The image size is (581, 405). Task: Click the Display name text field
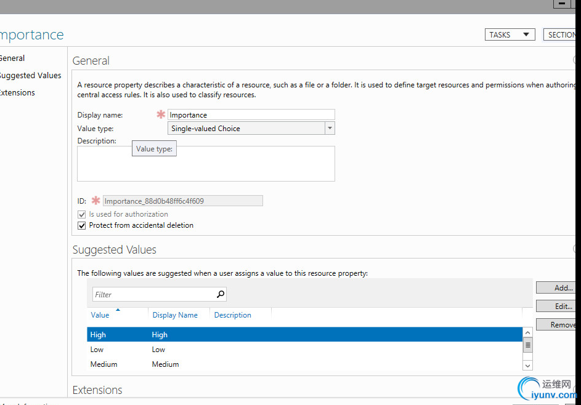pyautogui.click(x=251, y=114)
